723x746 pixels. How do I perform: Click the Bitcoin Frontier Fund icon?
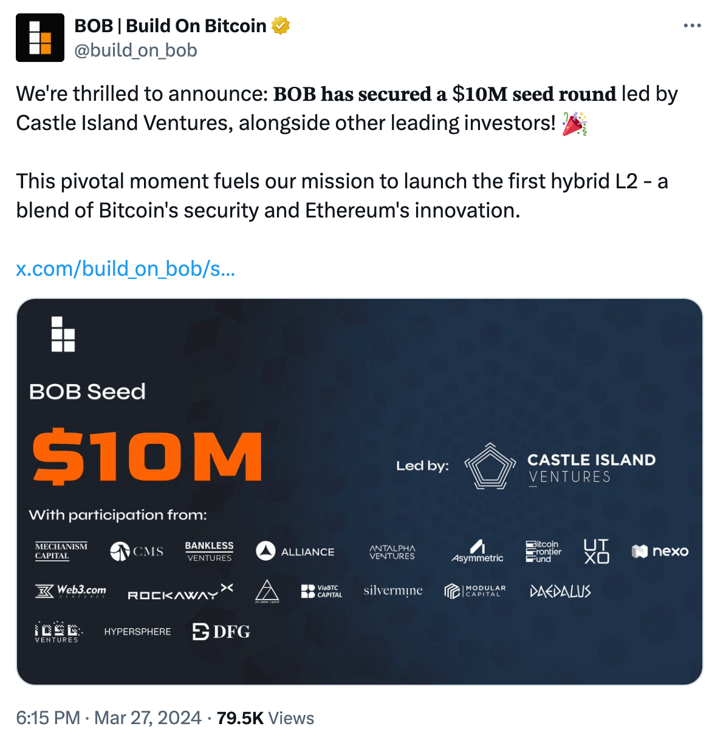click(x=543, y=551)
